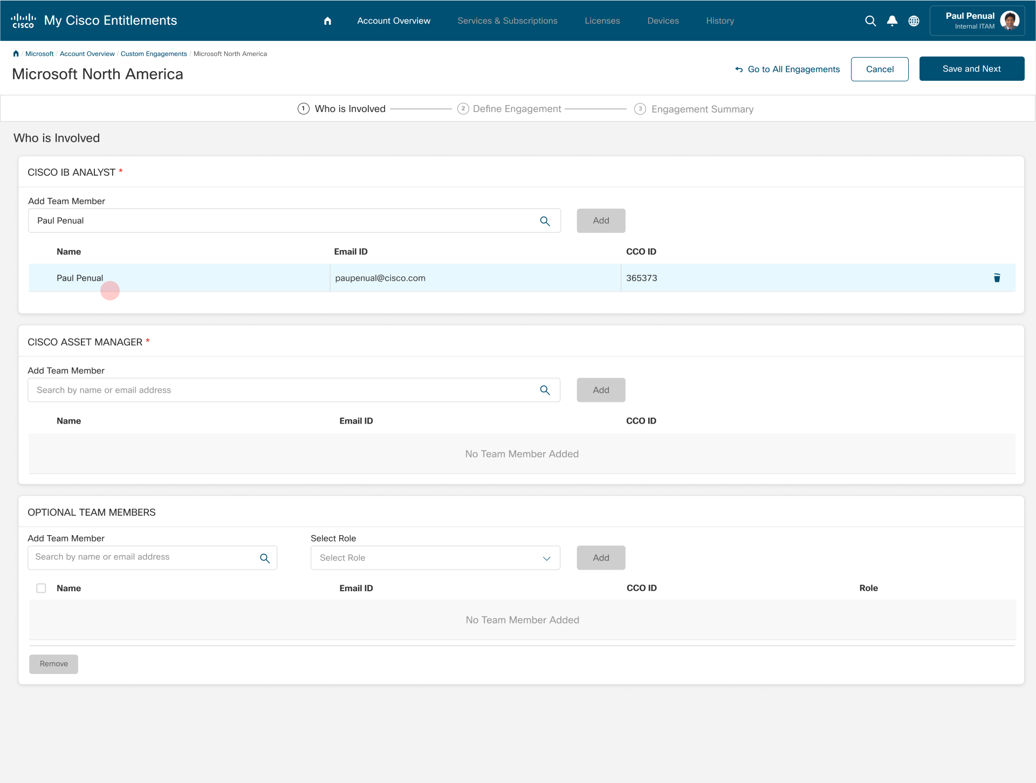The height and width of the screenshot is (783, 1036).
Task: Go to the home icon in navigation bar
Action: click(327, 21)
